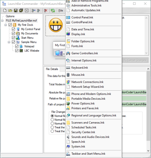
Task: Select the My Documents tree item
Action: point(29,34)
